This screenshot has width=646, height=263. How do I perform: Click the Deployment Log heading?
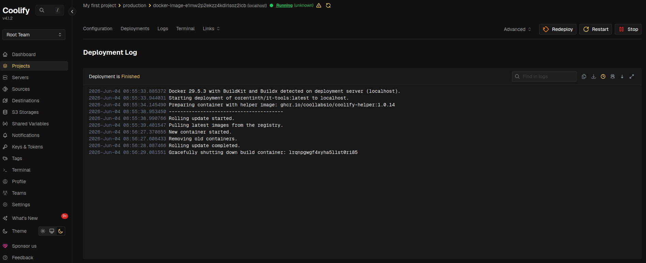pos(110,52)
